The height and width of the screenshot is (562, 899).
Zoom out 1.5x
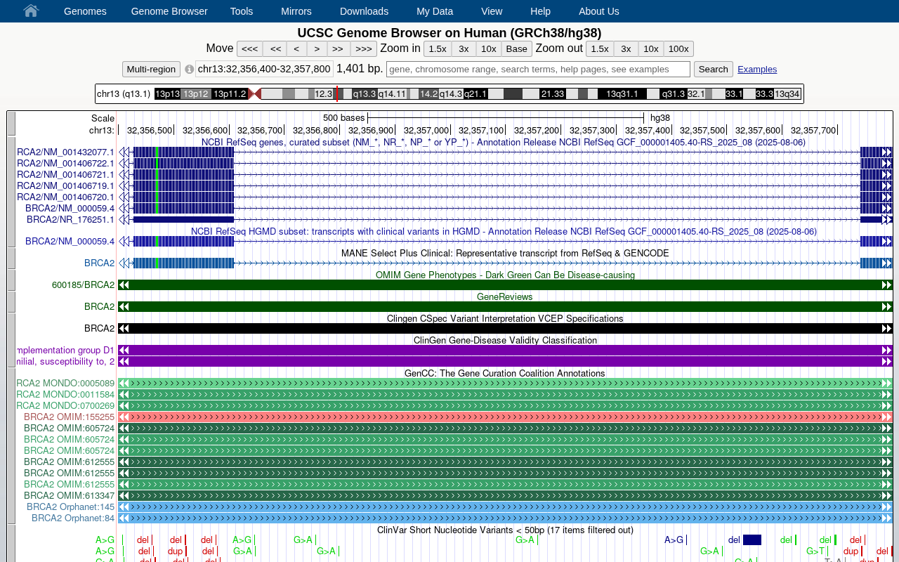[600, 49]
